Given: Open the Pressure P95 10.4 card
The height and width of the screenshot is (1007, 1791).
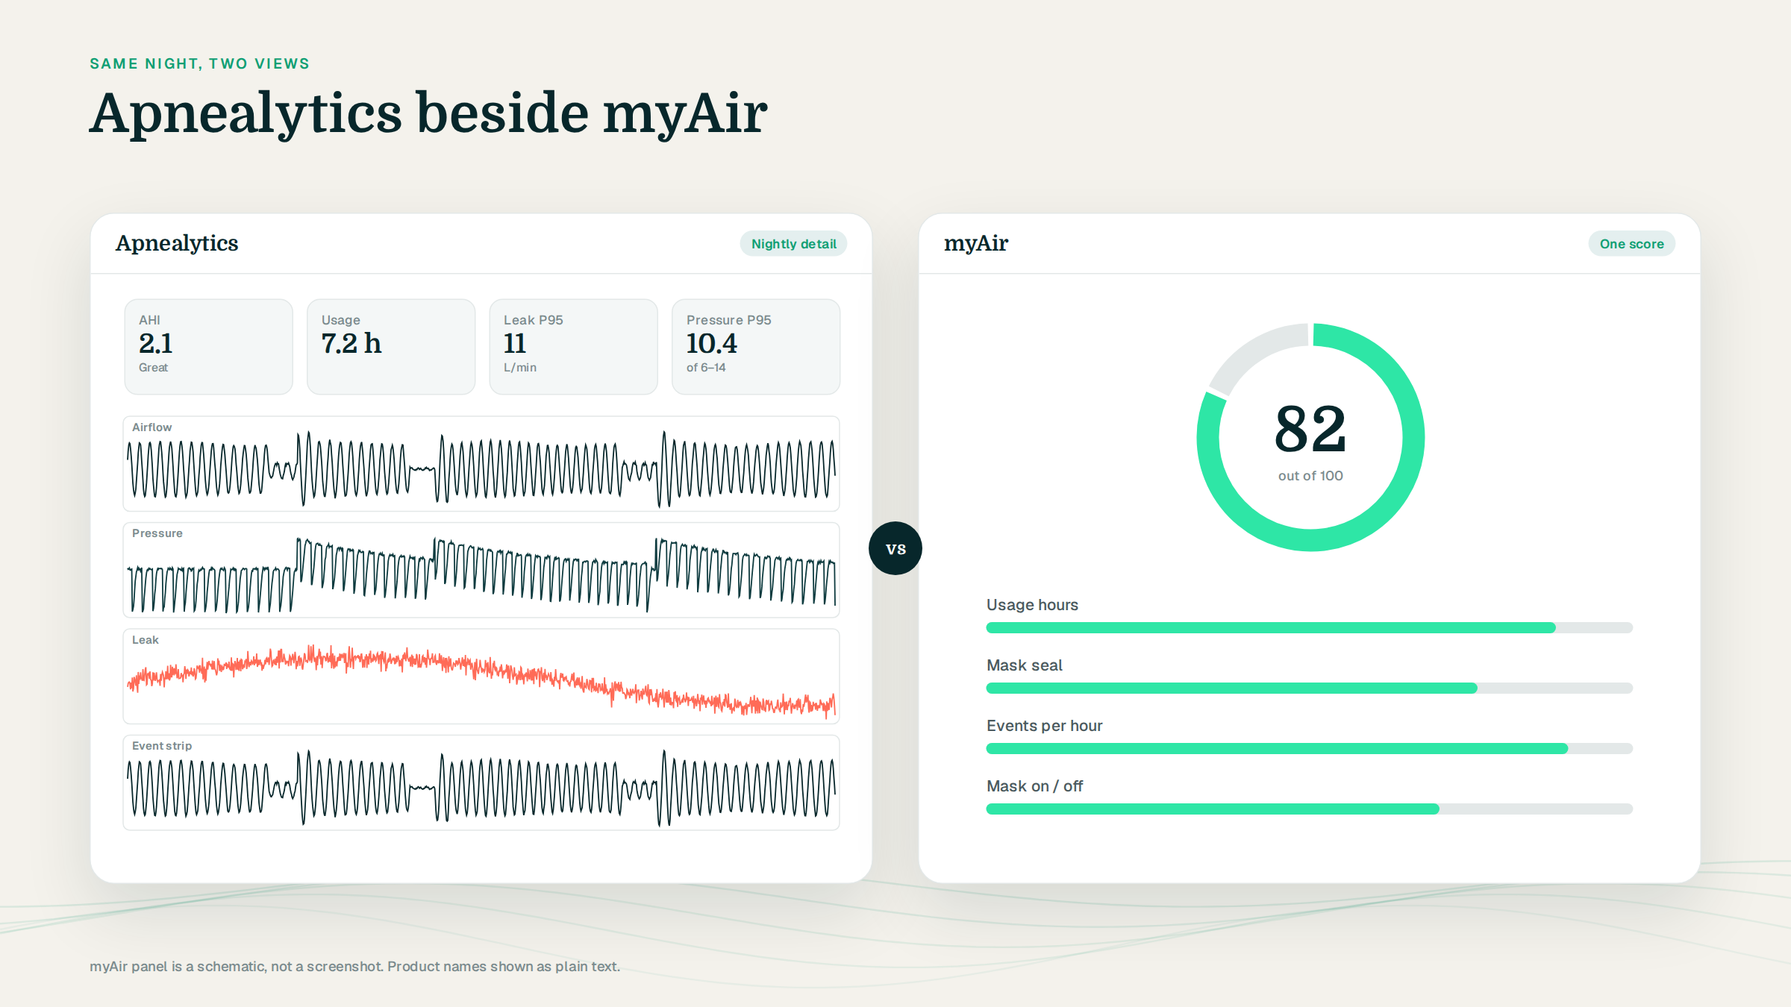Looking at the screenshot, I should [756, 347].
